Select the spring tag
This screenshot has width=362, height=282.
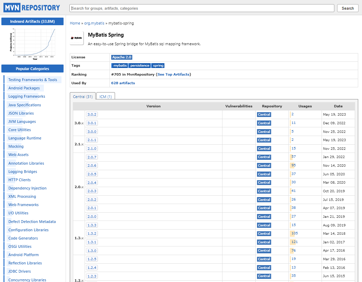(x=158, y=66)
